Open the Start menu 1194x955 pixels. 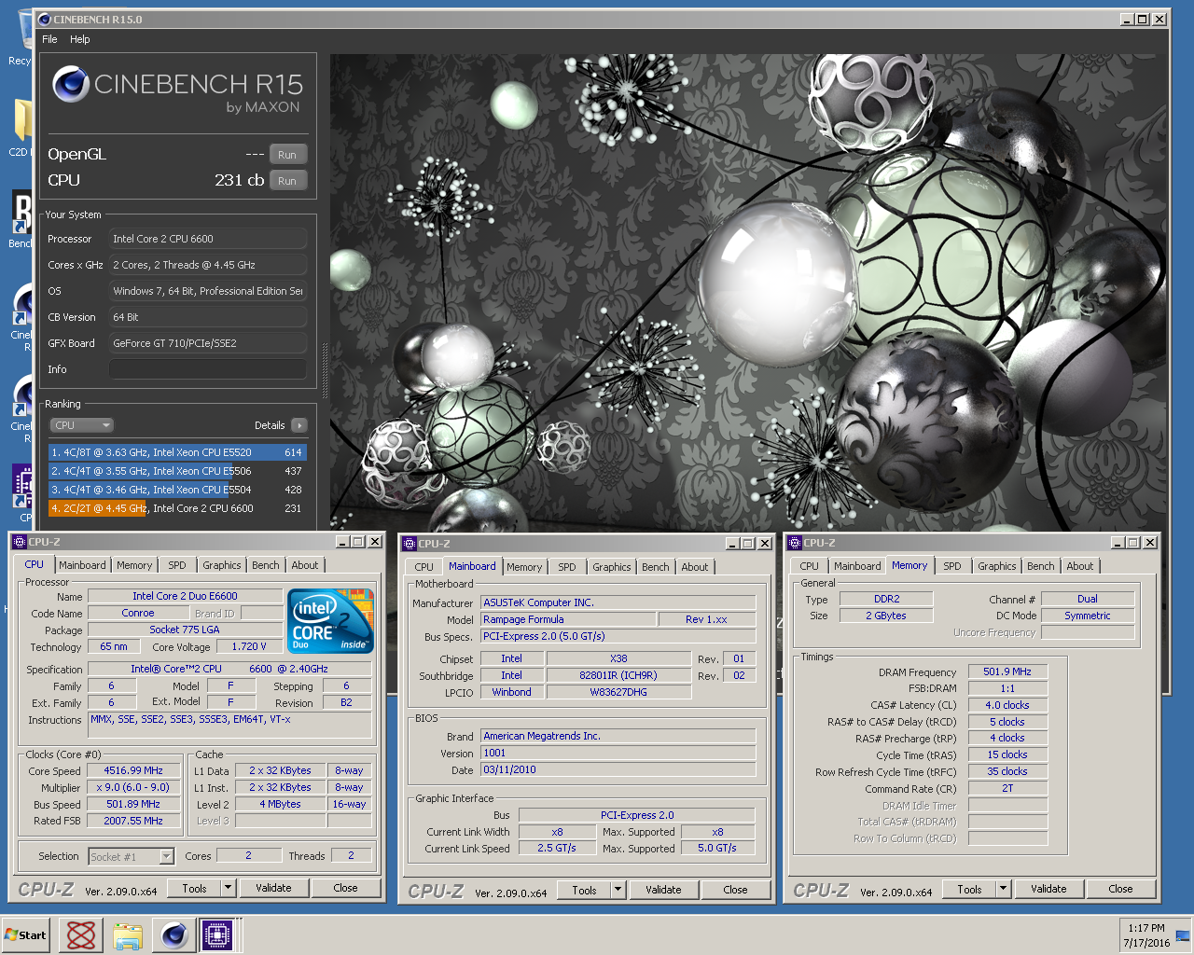tap(26, 935)
